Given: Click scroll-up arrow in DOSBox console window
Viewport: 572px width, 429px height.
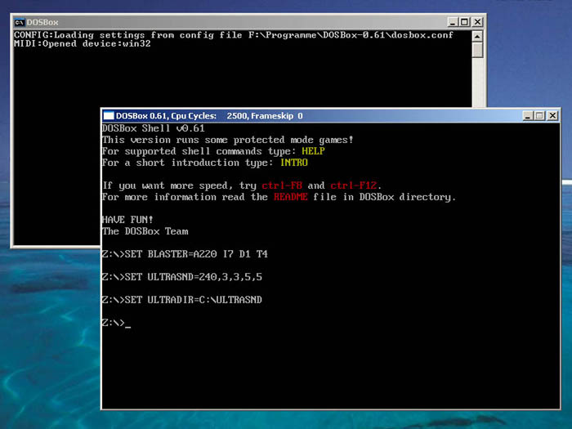Looking at the screenshot, I should click(477, 37).
